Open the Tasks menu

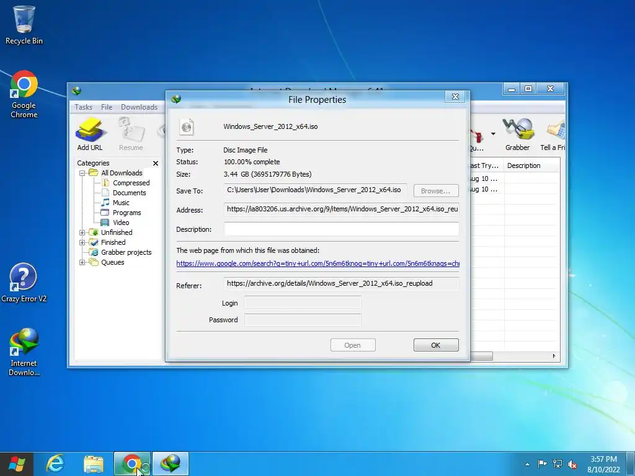83,107
